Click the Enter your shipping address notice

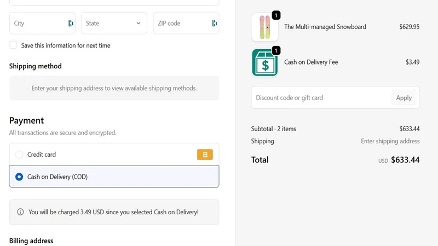[x=114, y=88]
